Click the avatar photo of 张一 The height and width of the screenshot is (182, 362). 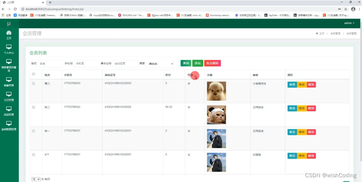point(216,138)
